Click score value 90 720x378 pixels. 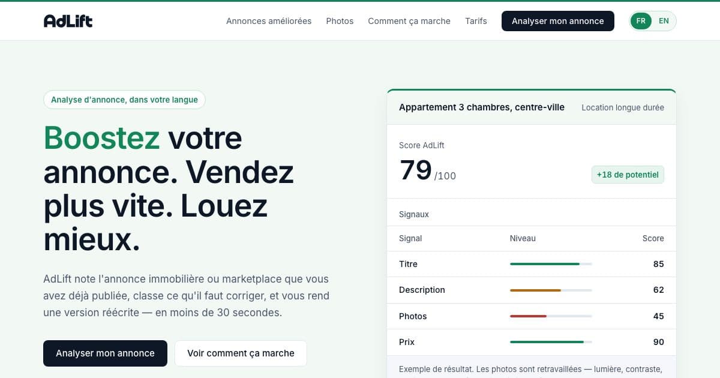(x=658, y=342)
